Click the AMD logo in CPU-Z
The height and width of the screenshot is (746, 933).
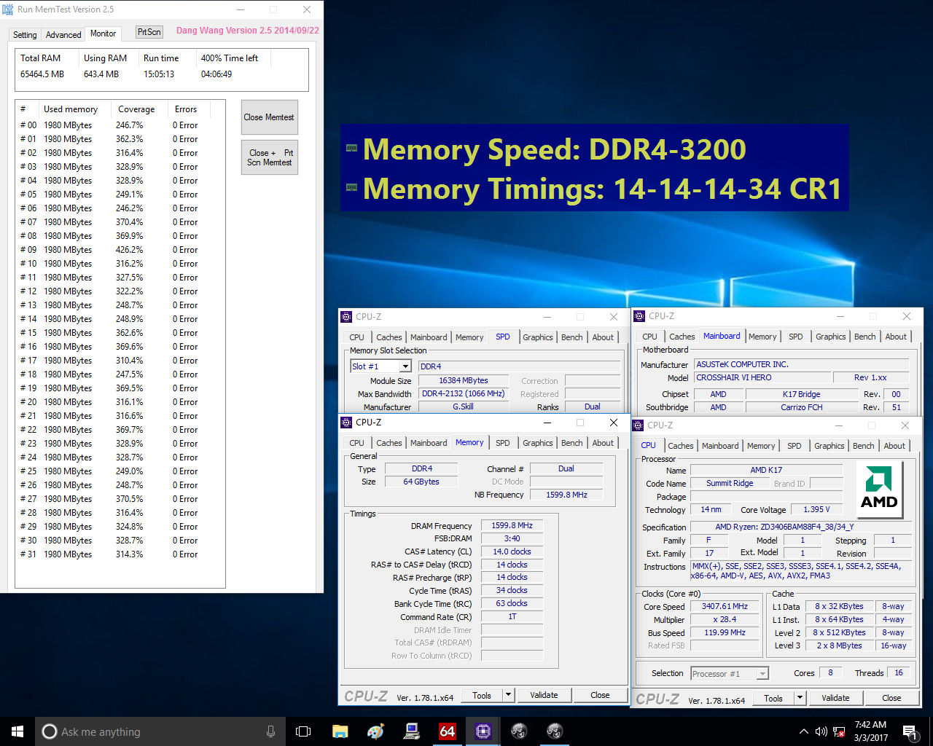click(x=879, y=490)
